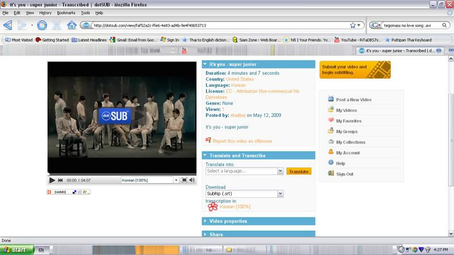Collapse Translate and Transcribe panel

205,155
